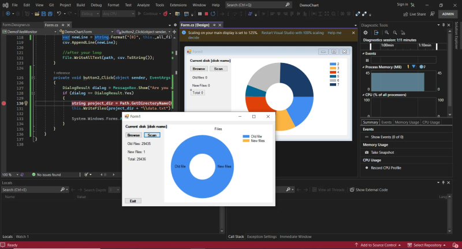Click the Save All disks icon
This screenshot has height=249, width=462.
[x=50, y=14]
